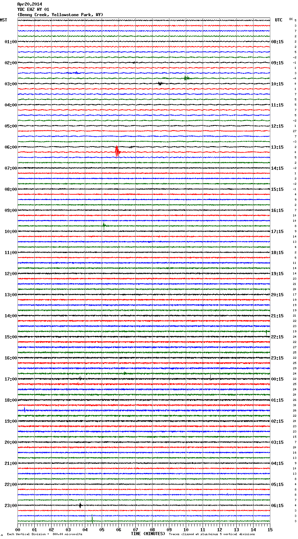
Task: Click the "13:15" UTC row label
Action: tap(277, 147)
